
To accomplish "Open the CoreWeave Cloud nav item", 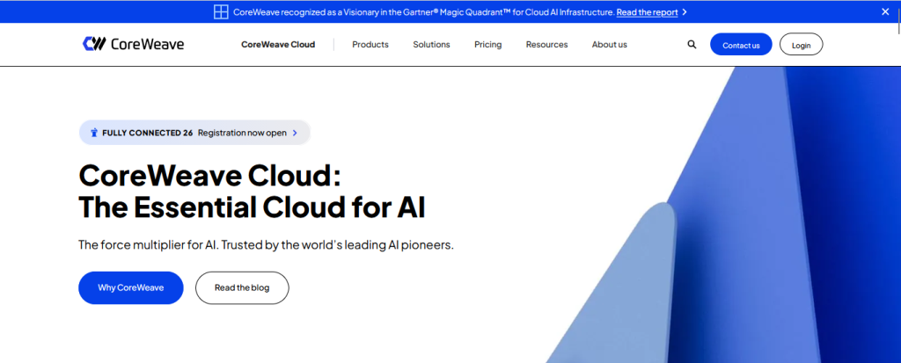I will [x=278, y=44].
